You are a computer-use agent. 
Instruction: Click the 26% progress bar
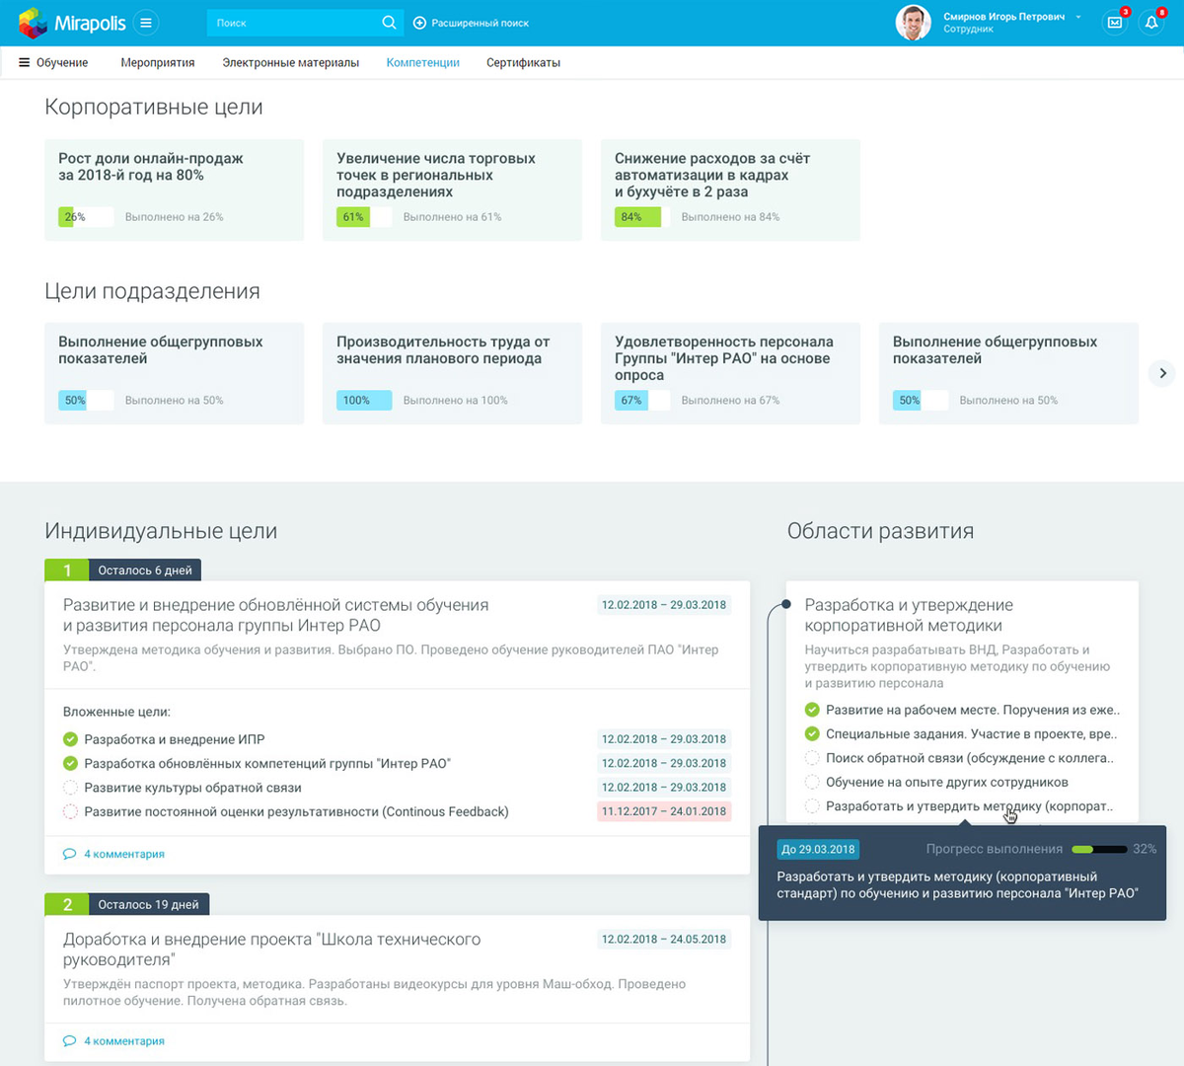(86, 217)
